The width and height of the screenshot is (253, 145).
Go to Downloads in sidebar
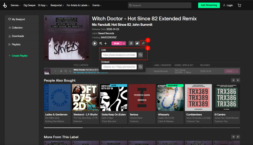pyautogui.click(x=16, y=36)
